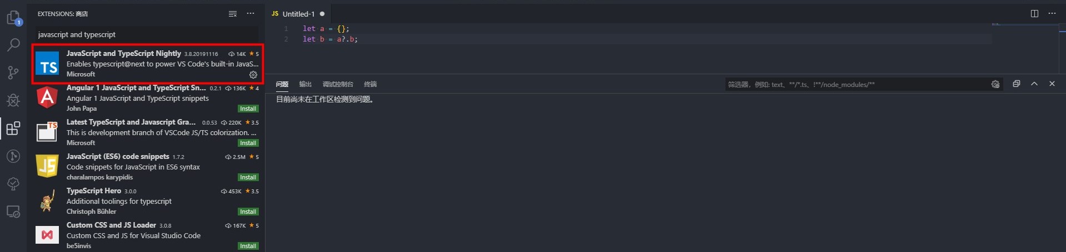Open editor more actions ellipsis menu
The image size is (1066, 252).
(x=1052, y=14)
